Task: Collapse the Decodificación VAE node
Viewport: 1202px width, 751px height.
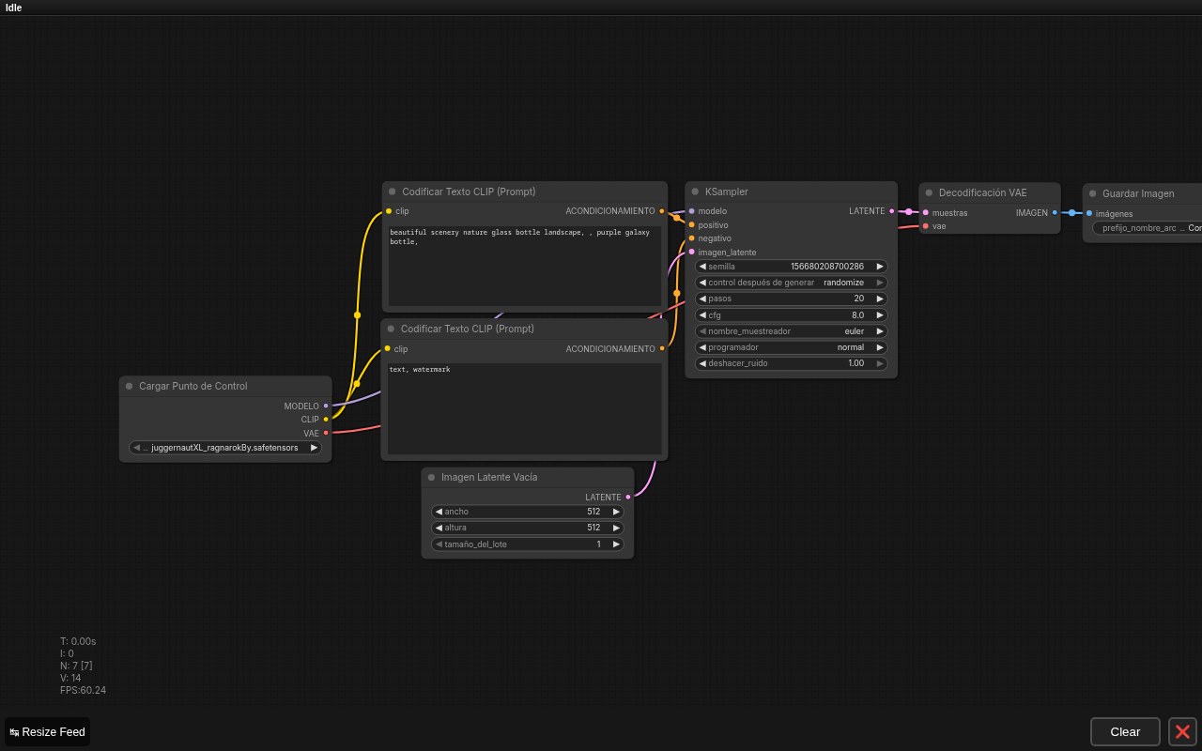Action: point(929,192)
